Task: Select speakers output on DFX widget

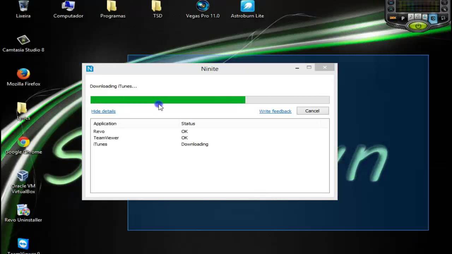Action: click(x=433, y=18)
